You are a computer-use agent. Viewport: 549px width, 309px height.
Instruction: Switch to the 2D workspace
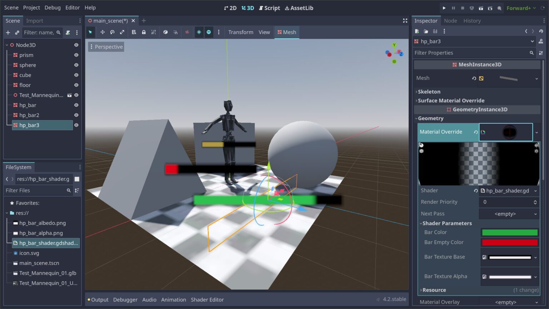(x=230, y=8)
